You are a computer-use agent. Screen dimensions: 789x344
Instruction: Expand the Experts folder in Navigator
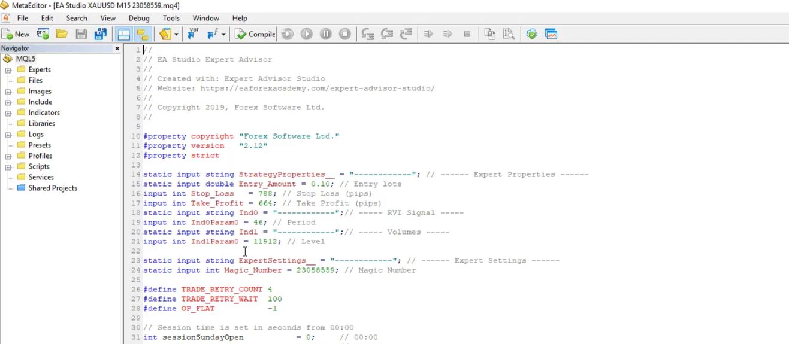8,70
